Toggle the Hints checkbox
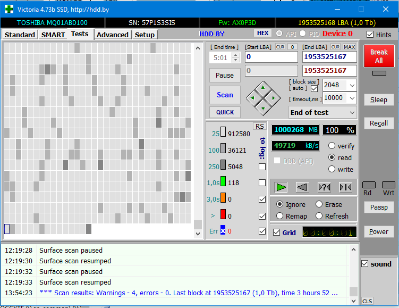Image resolution: width=399 pixels, height=308 pixels. click(x=370, y=35)
